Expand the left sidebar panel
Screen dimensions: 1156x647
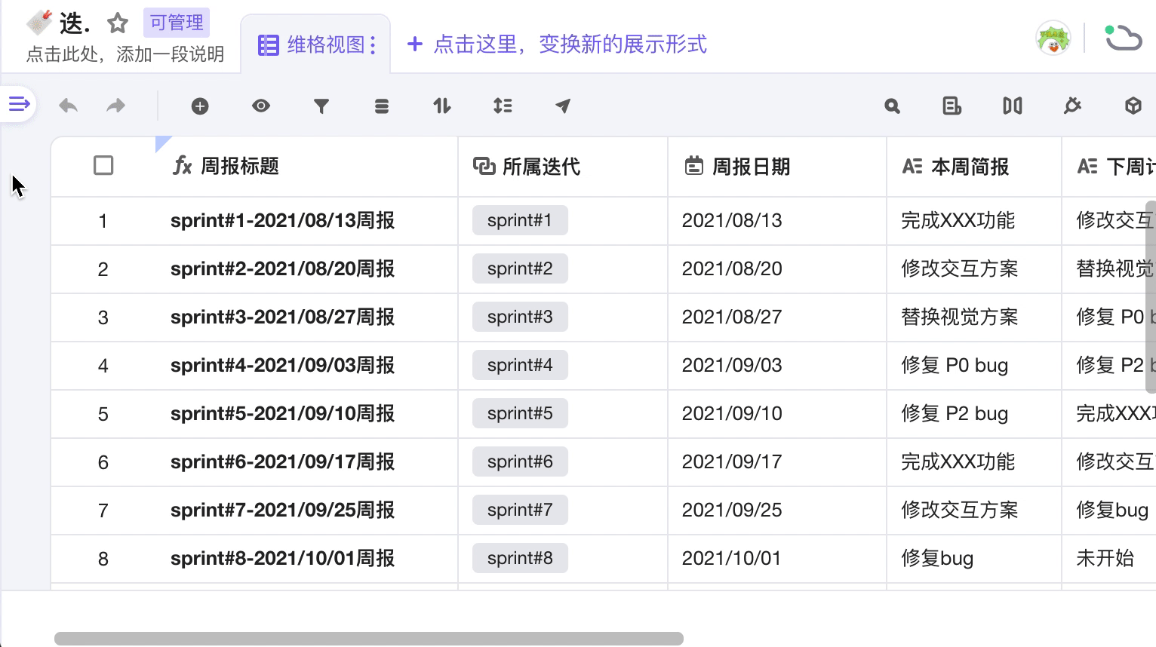click(x=19, y=104)
